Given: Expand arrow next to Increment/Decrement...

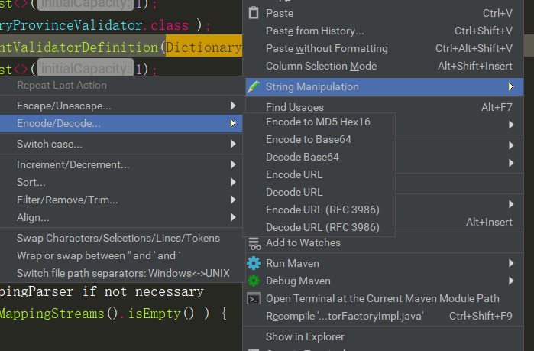Looking at the screenshot, I should (233, 164).
